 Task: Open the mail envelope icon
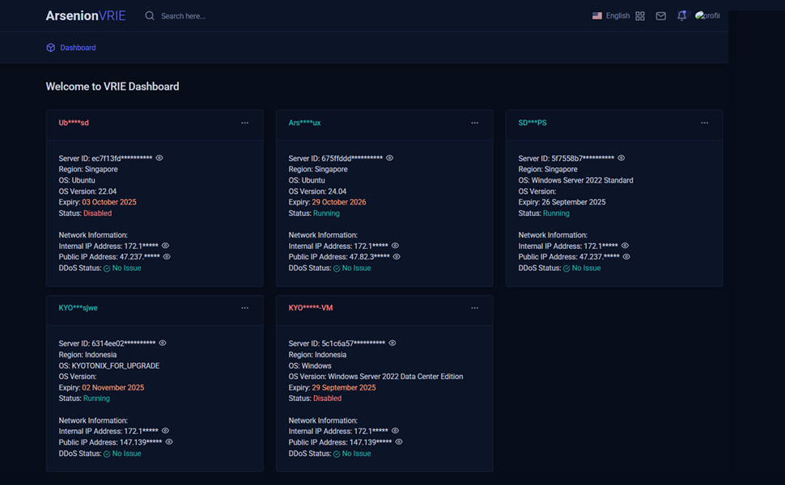(661, 16)
